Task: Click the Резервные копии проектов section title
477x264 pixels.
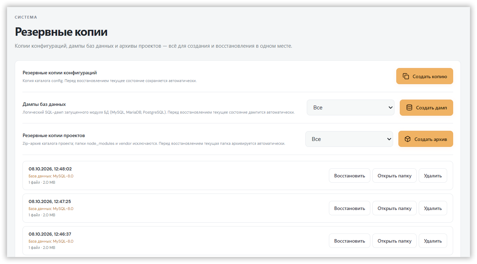Action: 54,136
